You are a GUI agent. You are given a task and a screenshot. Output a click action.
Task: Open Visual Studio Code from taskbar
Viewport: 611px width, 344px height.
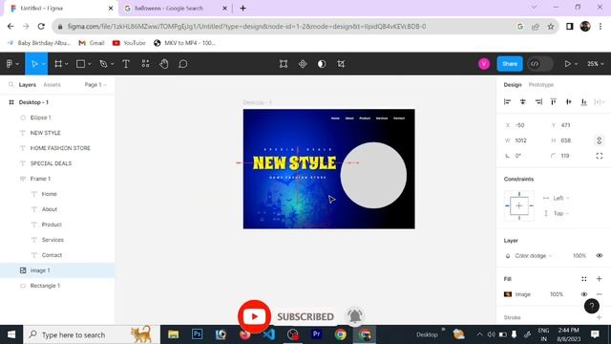(269, 334)
